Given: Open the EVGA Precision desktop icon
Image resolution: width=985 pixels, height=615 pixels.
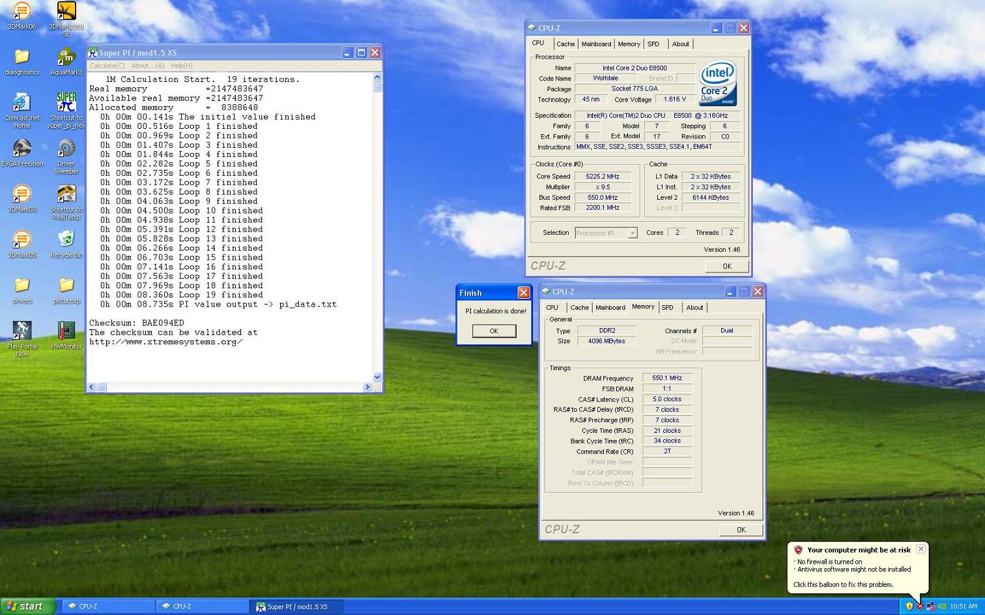Looking at the screenshot, I should pos(22,153).
